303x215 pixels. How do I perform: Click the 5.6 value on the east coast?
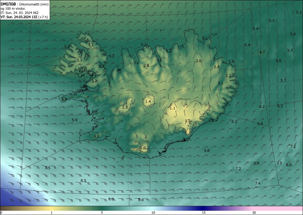[231, 62]
